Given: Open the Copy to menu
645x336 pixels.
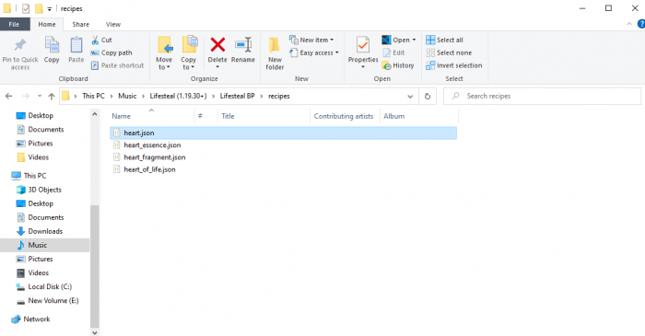Looking at the screenshot, I should click(x=189, y=53).
